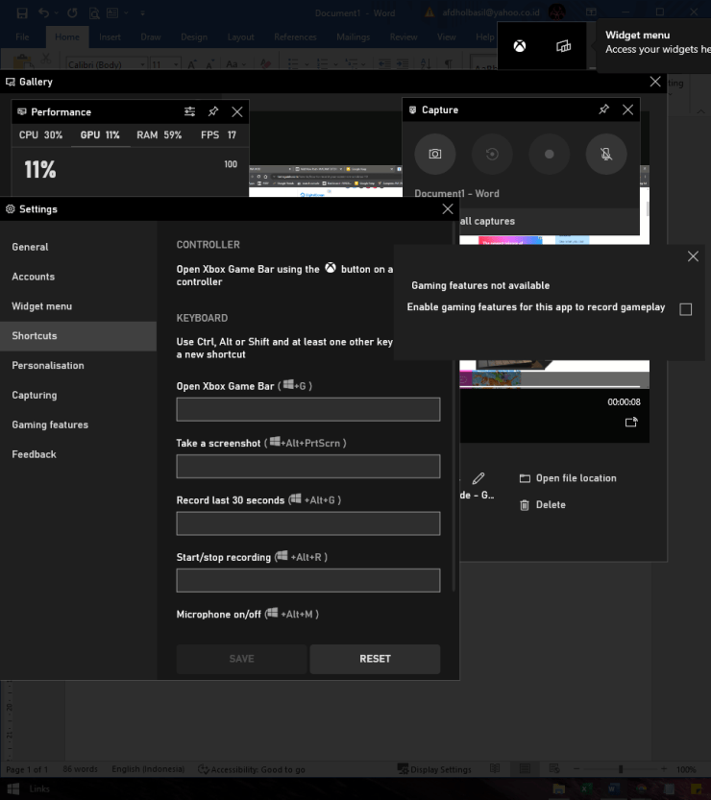Open Capturing settings section

(x=78, y=395)
